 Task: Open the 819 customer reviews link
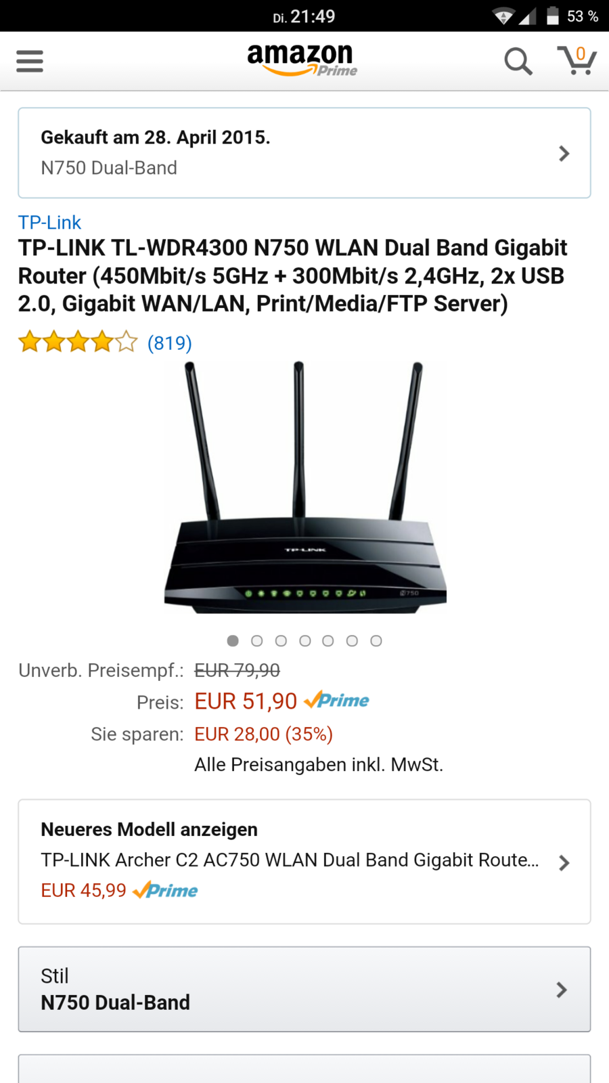coord(170,343)
